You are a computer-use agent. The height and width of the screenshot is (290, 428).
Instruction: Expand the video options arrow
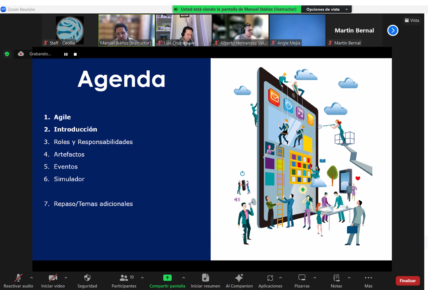[x=66, y=278]
